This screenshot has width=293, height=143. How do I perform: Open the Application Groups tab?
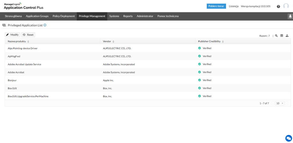coord(37,16)
